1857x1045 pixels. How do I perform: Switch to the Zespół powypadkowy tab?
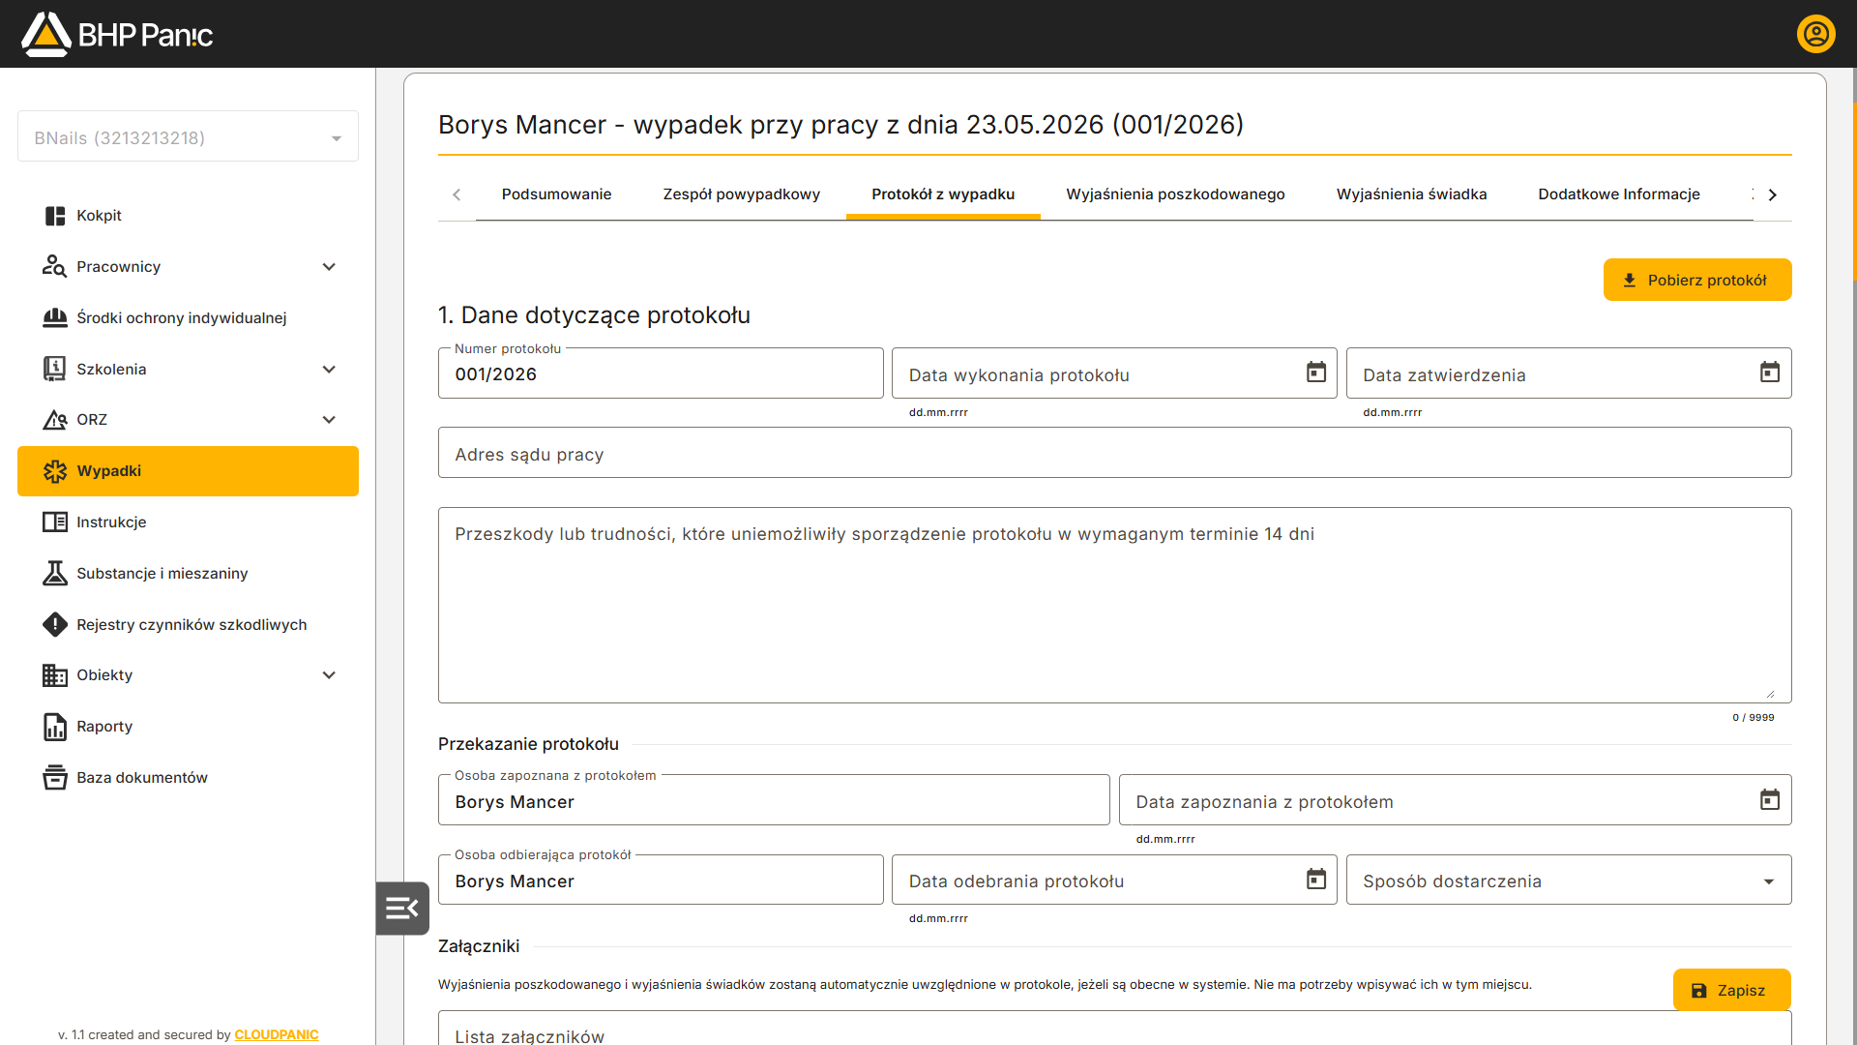741,194
